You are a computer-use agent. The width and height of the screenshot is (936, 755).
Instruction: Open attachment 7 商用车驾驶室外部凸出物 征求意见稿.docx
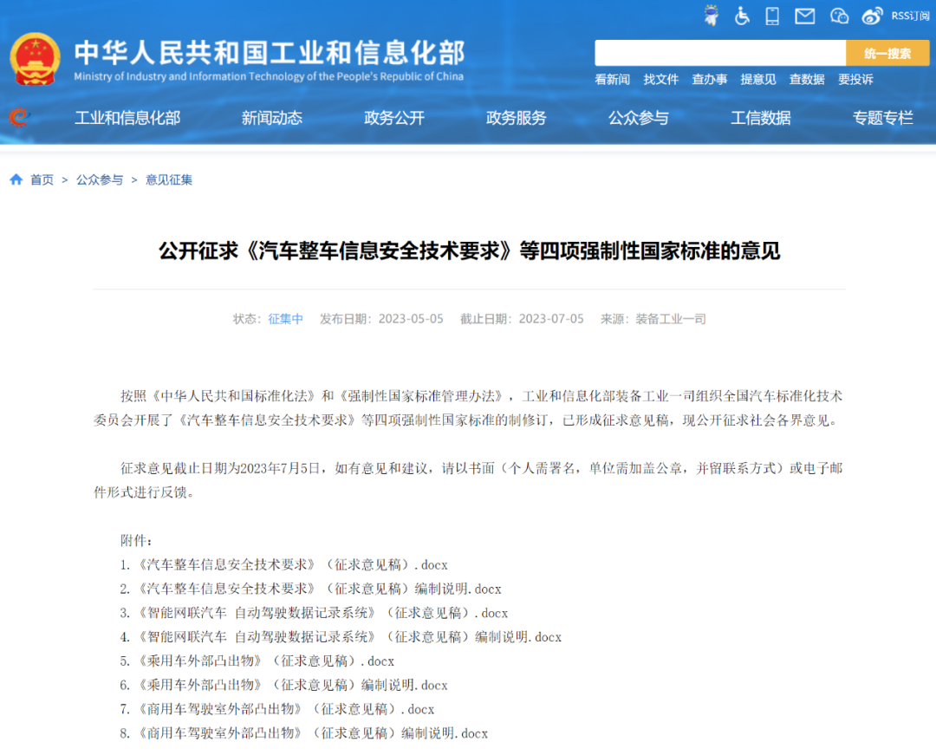277,709
